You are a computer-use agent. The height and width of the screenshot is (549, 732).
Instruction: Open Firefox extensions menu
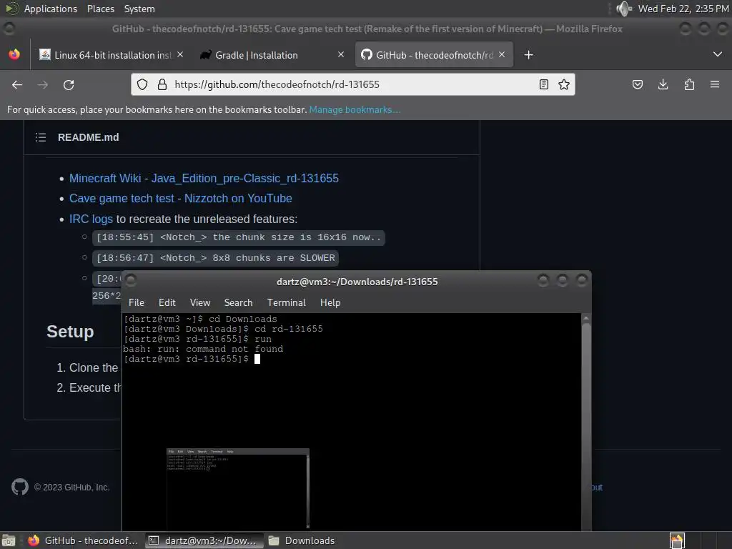tap(689, 84)
